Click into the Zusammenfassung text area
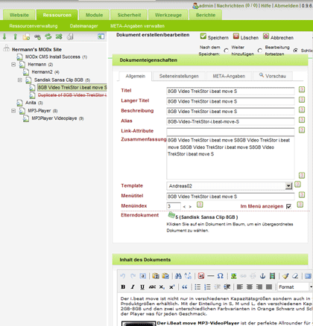 (230, 158)
